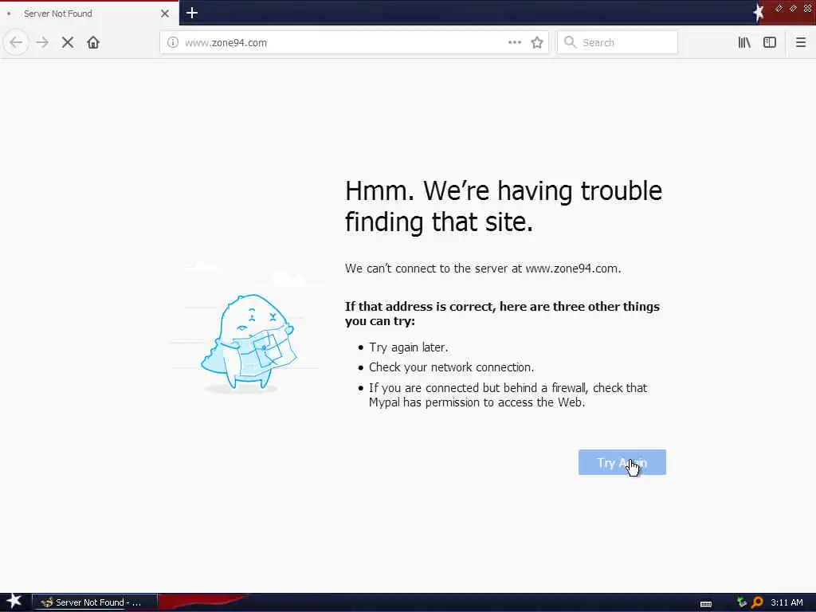Click the Try Again button

tap(622, 462)
